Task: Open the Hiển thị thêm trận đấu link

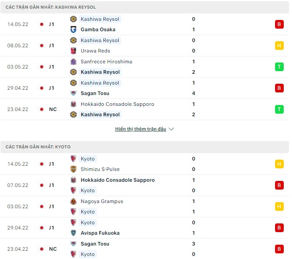Action: pyautogui.click(x=140, y=129)
